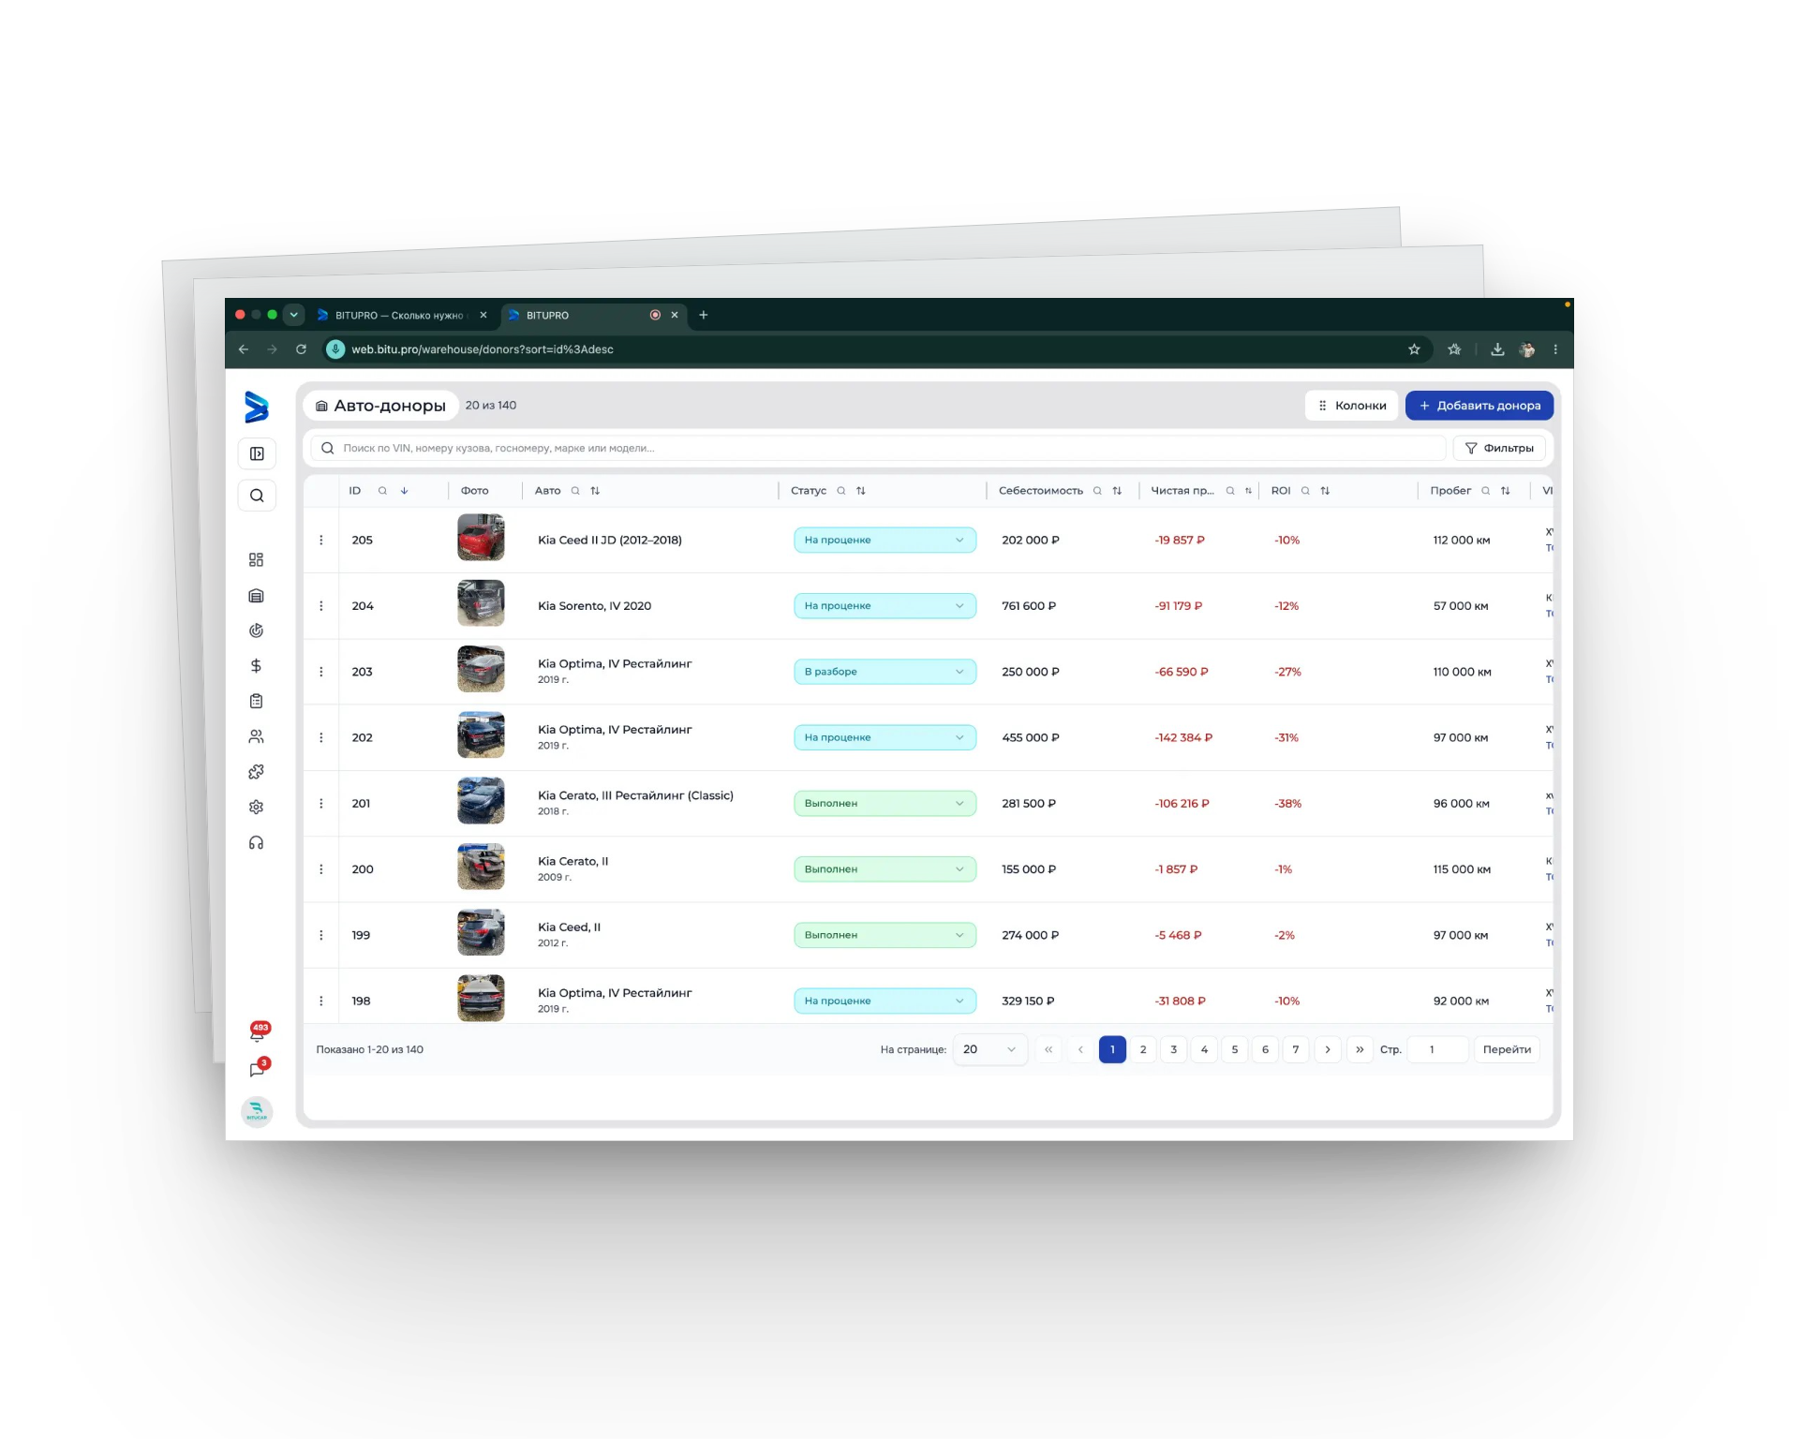The image size is (1799, 1439).
Task: Click the net profit value -142 384 ₽
Action: (x=1183, y=737)
